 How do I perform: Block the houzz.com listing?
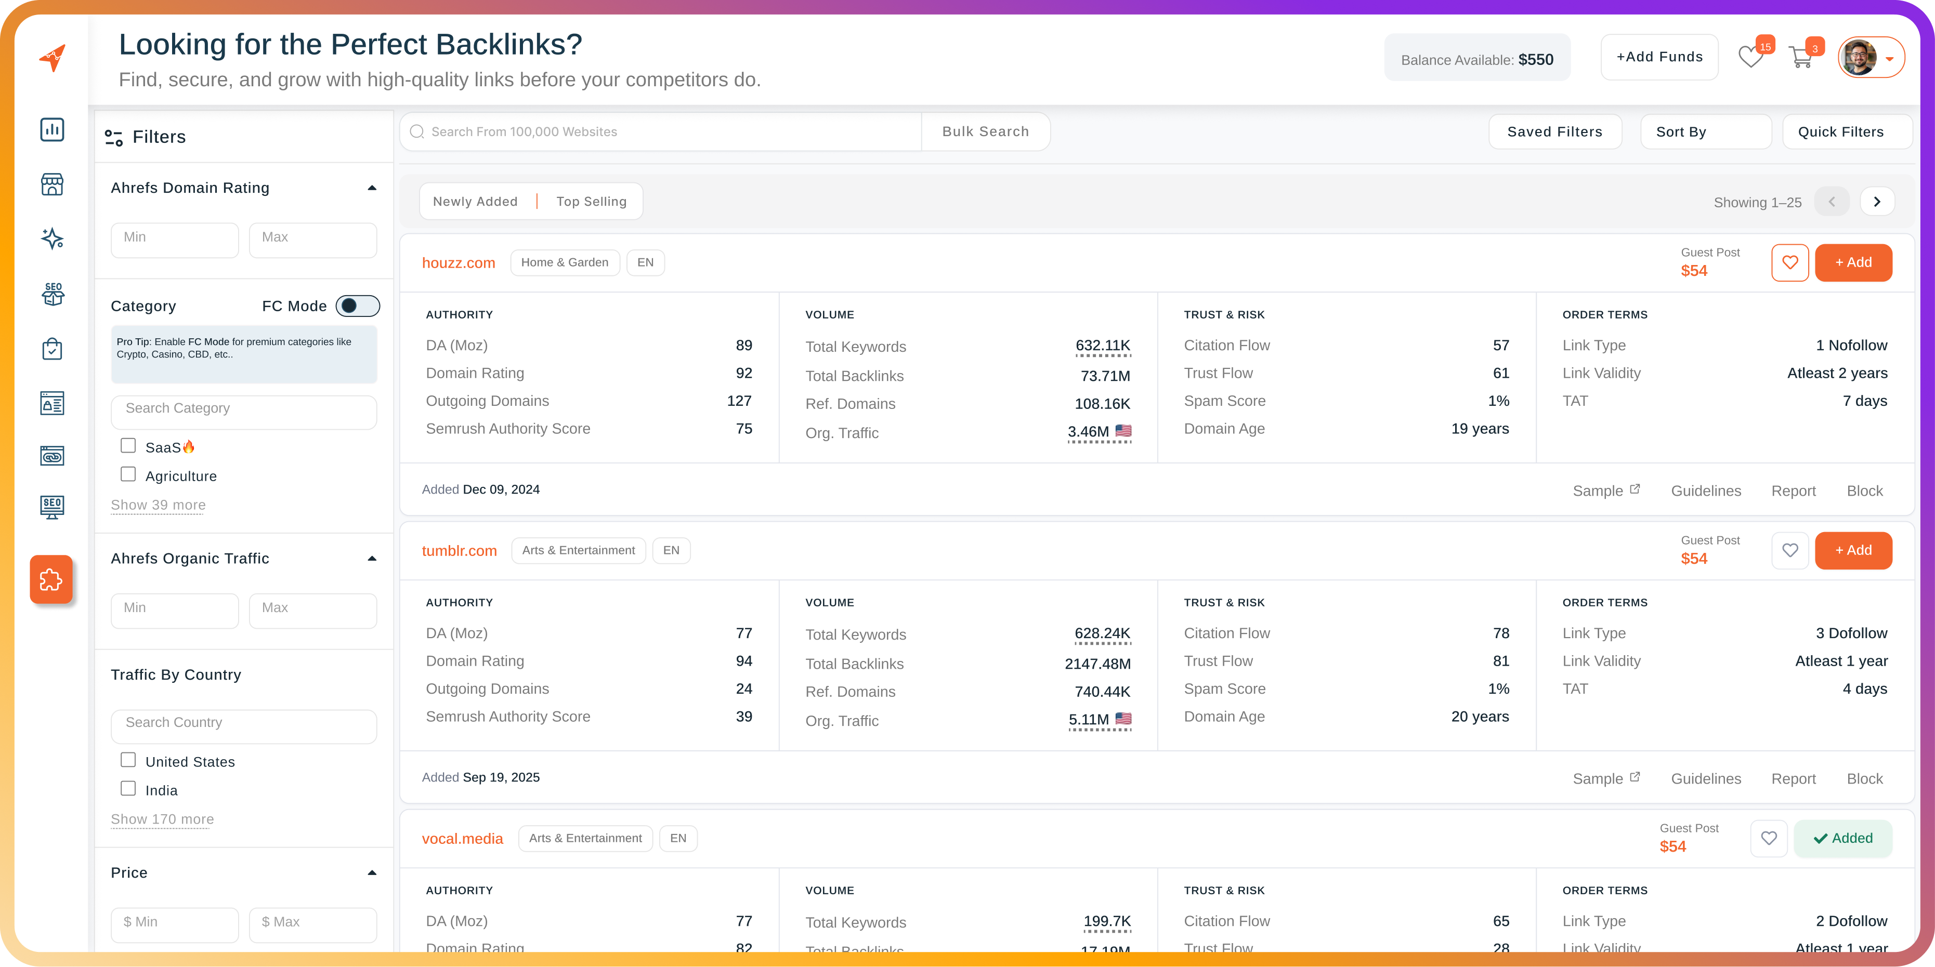1864,491
